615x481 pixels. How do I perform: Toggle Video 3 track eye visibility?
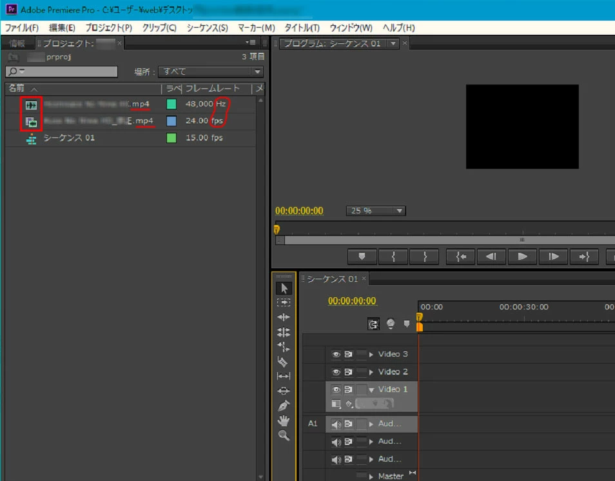coord(336,354)
